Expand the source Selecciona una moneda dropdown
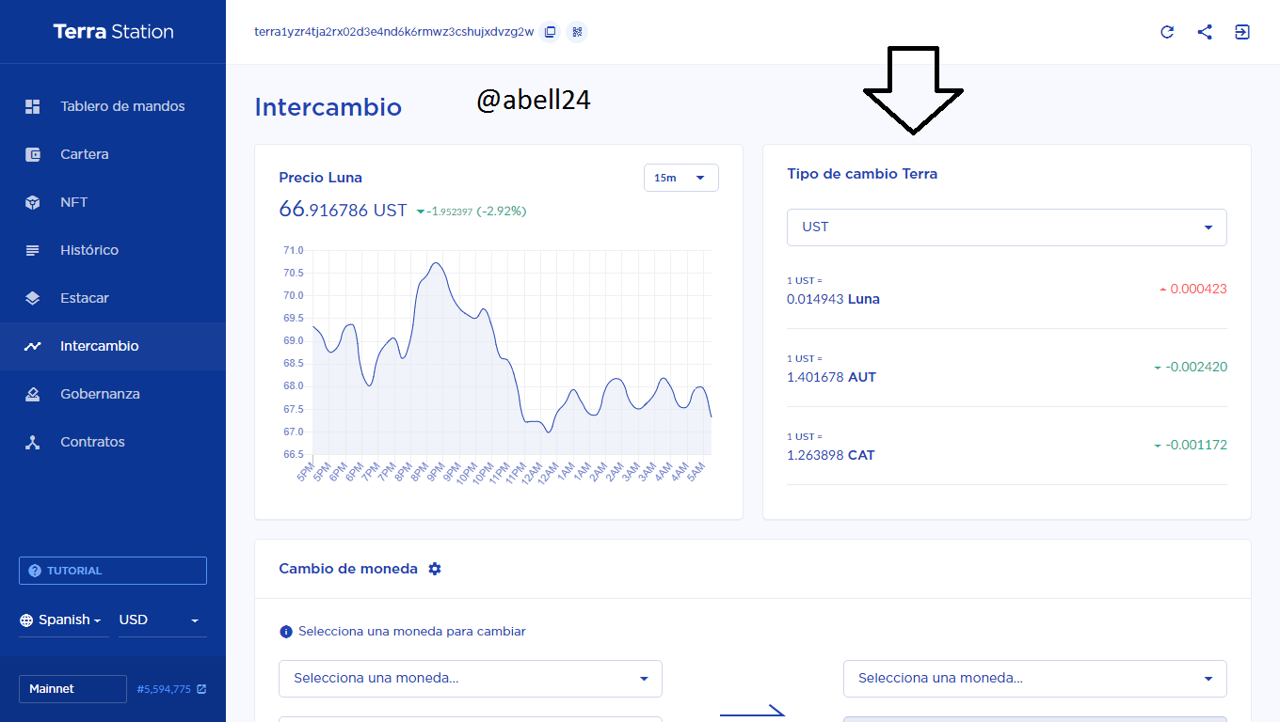This screenshot has width=1280, height=722. (x=471, y=679)
